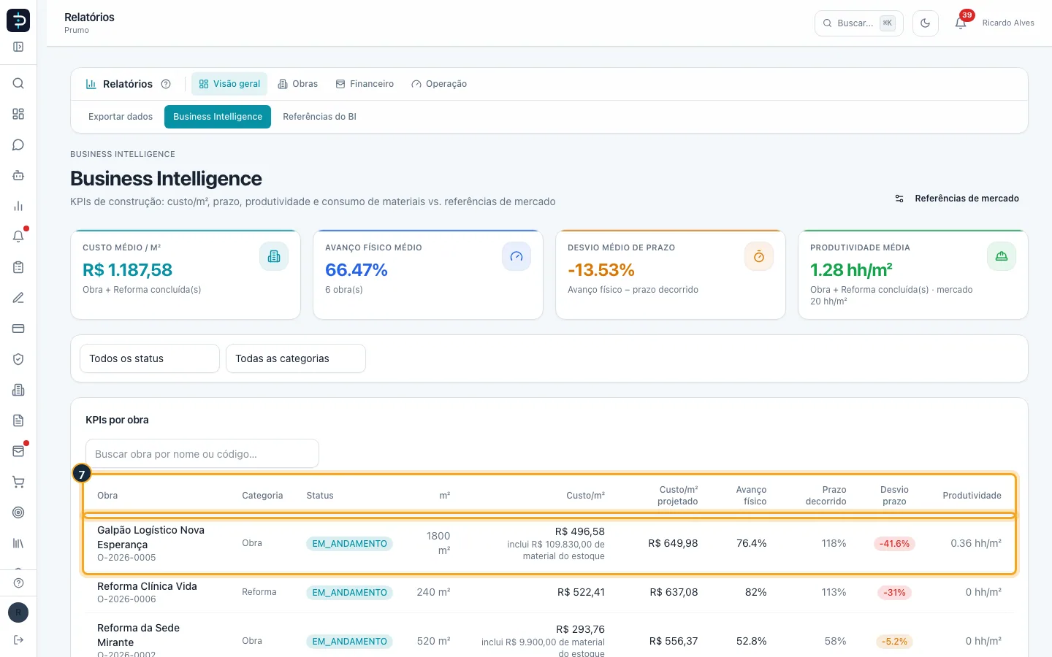Open the Todos os status dropdown
The height and width of the screenshot is (657, 1052).
pyautogui.click(x=150, y=358)
